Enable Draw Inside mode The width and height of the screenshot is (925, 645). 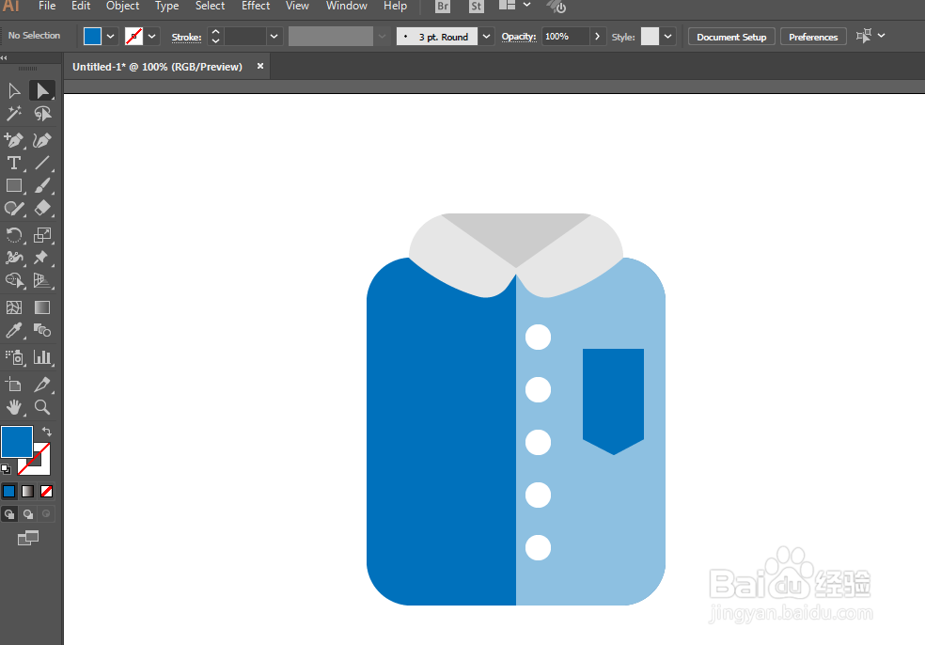pos(46,514)
